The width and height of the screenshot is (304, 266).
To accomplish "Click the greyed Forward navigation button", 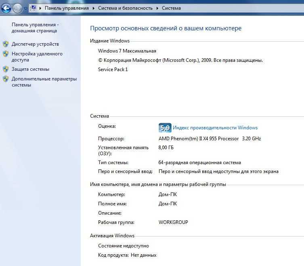I will tap(17, 8).
